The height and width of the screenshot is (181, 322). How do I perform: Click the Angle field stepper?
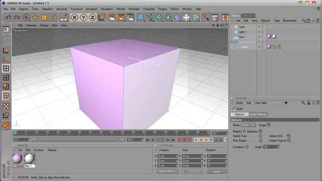pos(278,147)
